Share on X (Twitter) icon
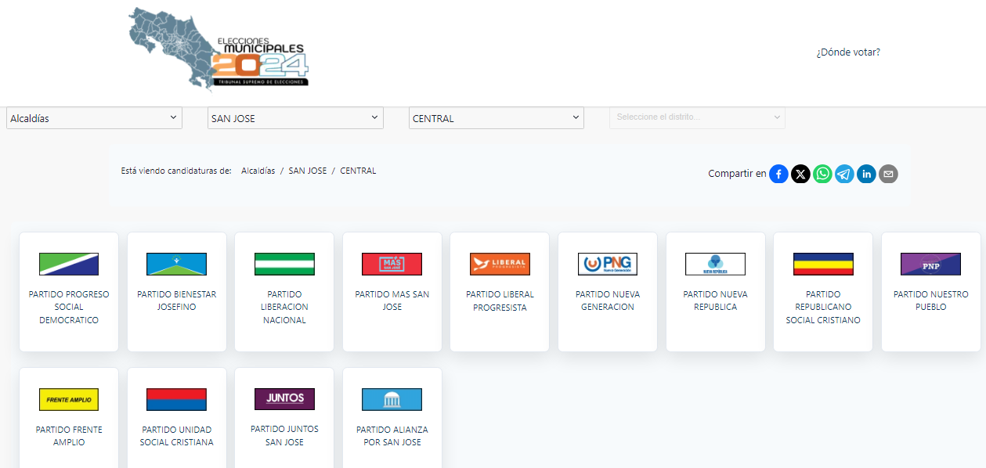986x468 pixels. pyautogui.click(x=800, y=174)
